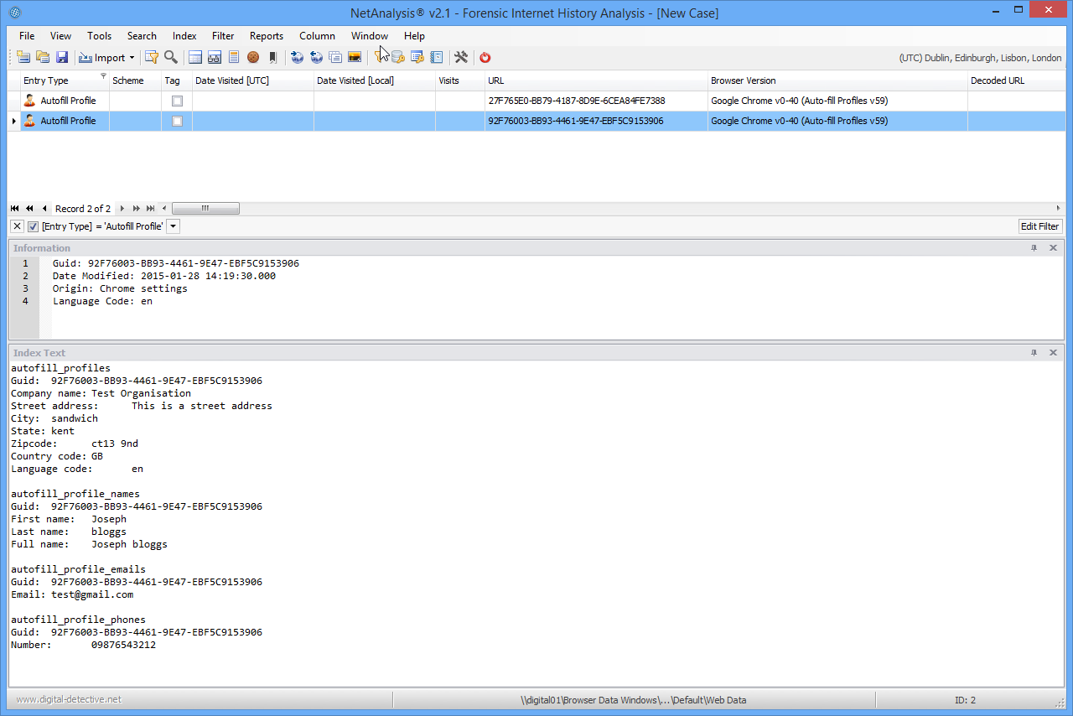The width and height of the screenshot is (1073, 716).
Task: Click the URL column header
Action: pos(597,80)
